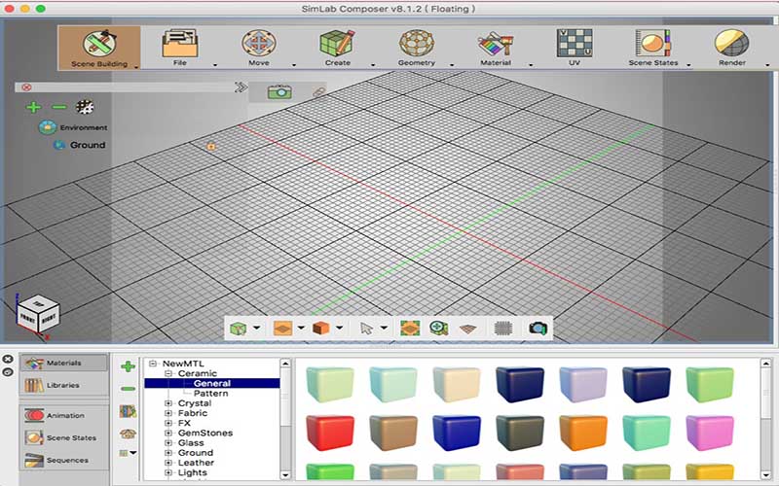This screenshot has width=779, height=486.
Task: Open the Scene Building workbench
Action: [x=99, y=48]
